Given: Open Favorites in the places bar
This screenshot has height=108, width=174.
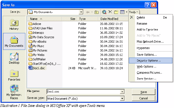Looking at the screenshot, I should click(14, 75).
